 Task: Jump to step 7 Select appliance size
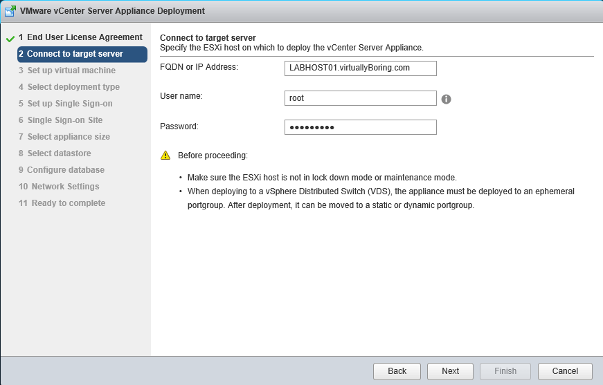[x=69, y=137]
